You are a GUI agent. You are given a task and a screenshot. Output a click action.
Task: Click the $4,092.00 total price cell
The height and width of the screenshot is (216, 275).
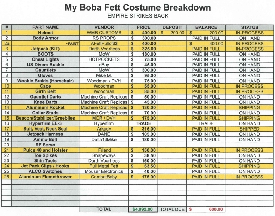tap(143, 209)
